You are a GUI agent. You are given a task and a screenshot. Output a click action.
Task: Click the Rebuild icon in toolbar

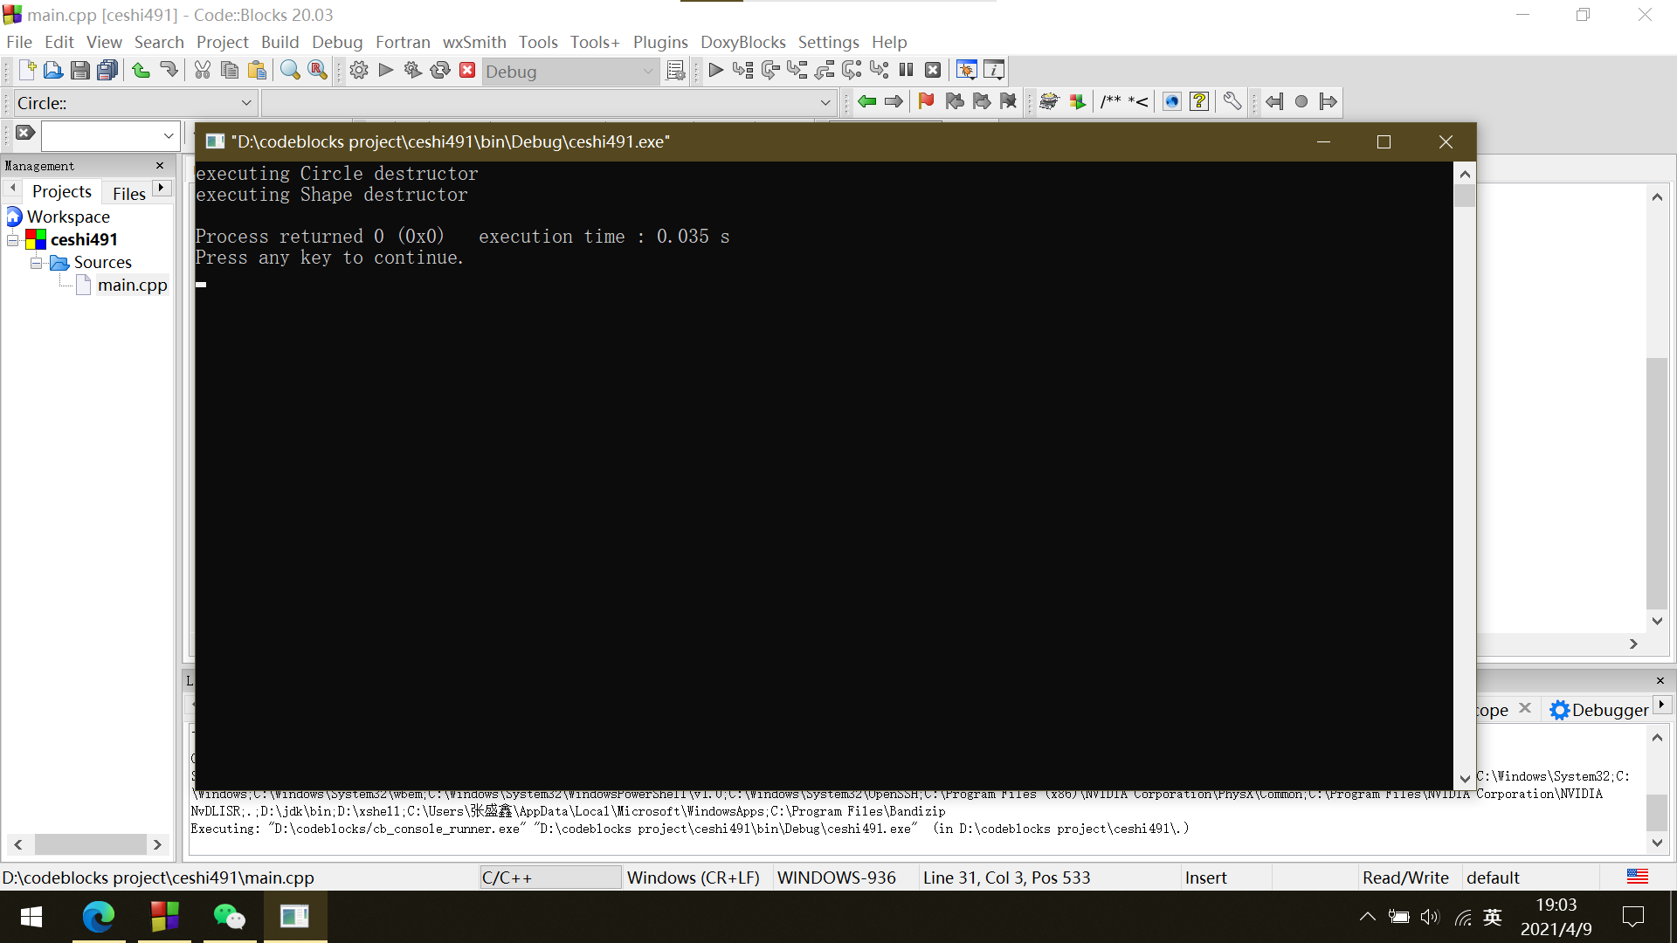click(x=440, y=71)
